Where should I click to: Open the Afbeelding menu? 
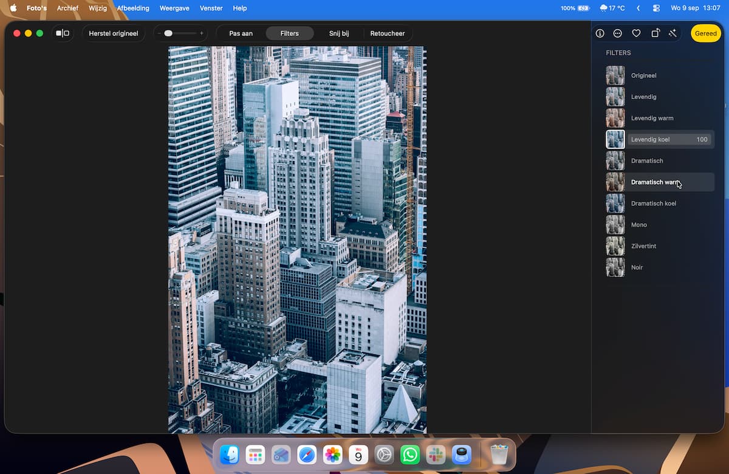point(133,9)
